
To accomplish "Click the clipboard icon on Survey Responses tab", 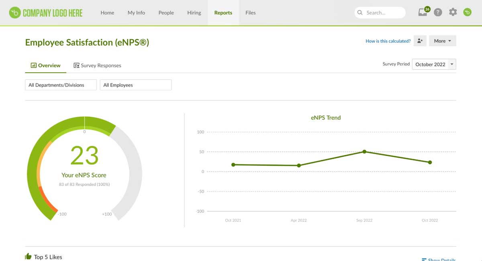I will tap(76, 65).
